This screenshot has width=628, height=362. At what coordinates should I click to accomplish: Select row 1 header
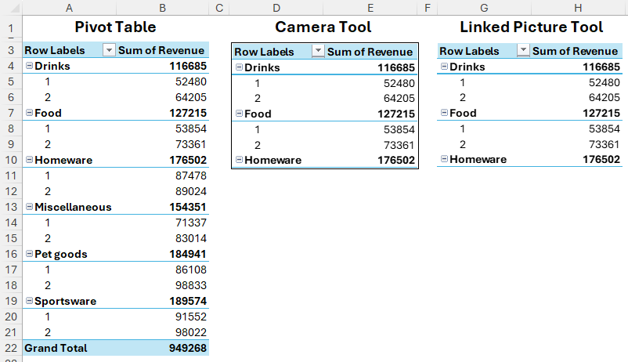point(11,28)
